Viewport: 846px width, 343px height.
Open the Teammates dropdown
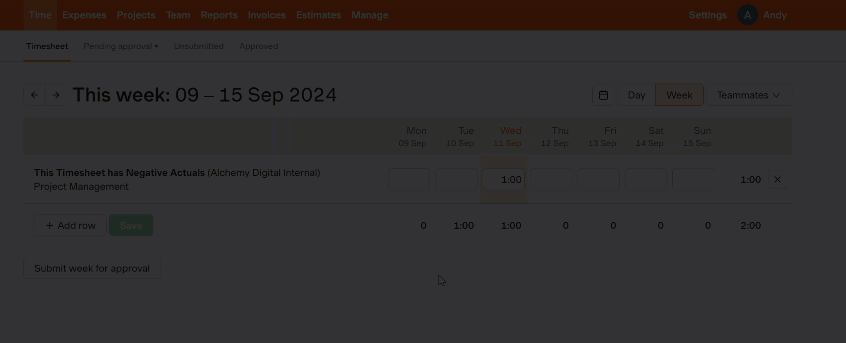749,95
